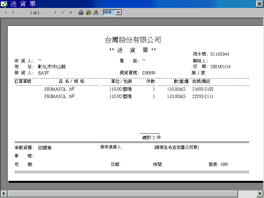Click address 彰化市中山路
This screenshot has width=264, height=198.
click(x=52, y=67)
